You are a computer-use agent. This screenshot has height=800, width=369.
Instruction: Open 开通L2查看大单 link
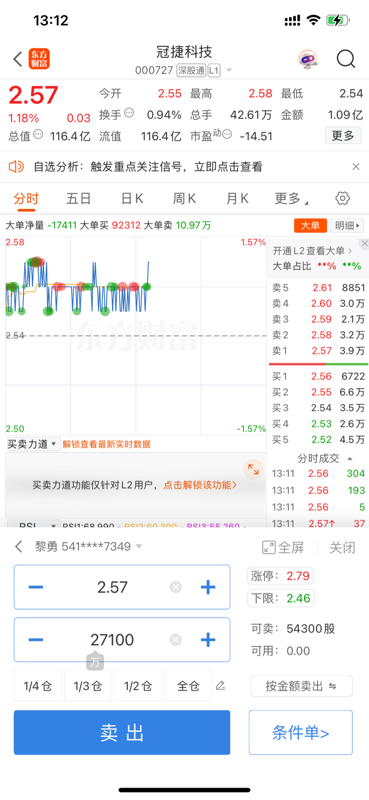[x=312, y=251]
